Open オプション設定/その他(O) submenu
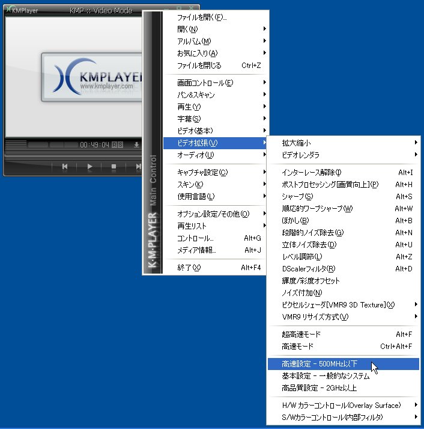 pos(216,214)
